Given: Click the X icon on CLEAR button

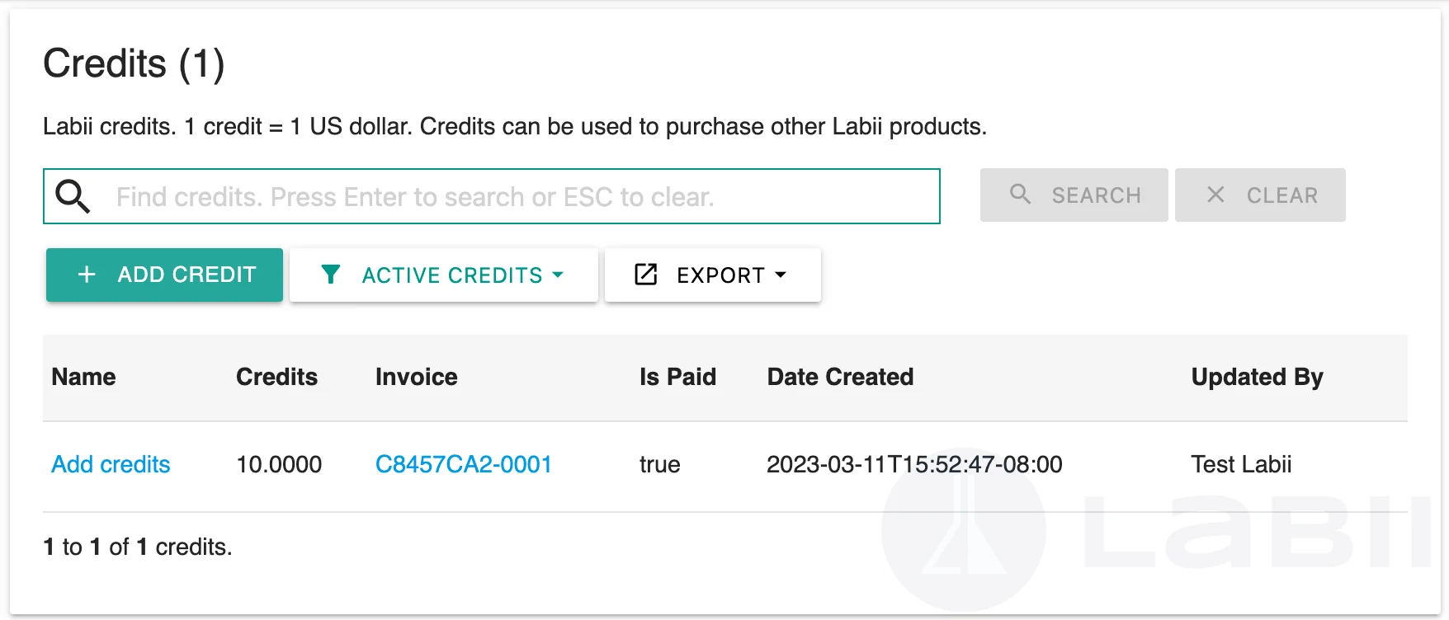Looking at the screenshot, I should click(x=1215, y=195).
